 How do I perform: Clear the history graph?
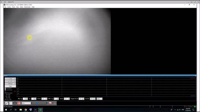click(x=10, y=86)
